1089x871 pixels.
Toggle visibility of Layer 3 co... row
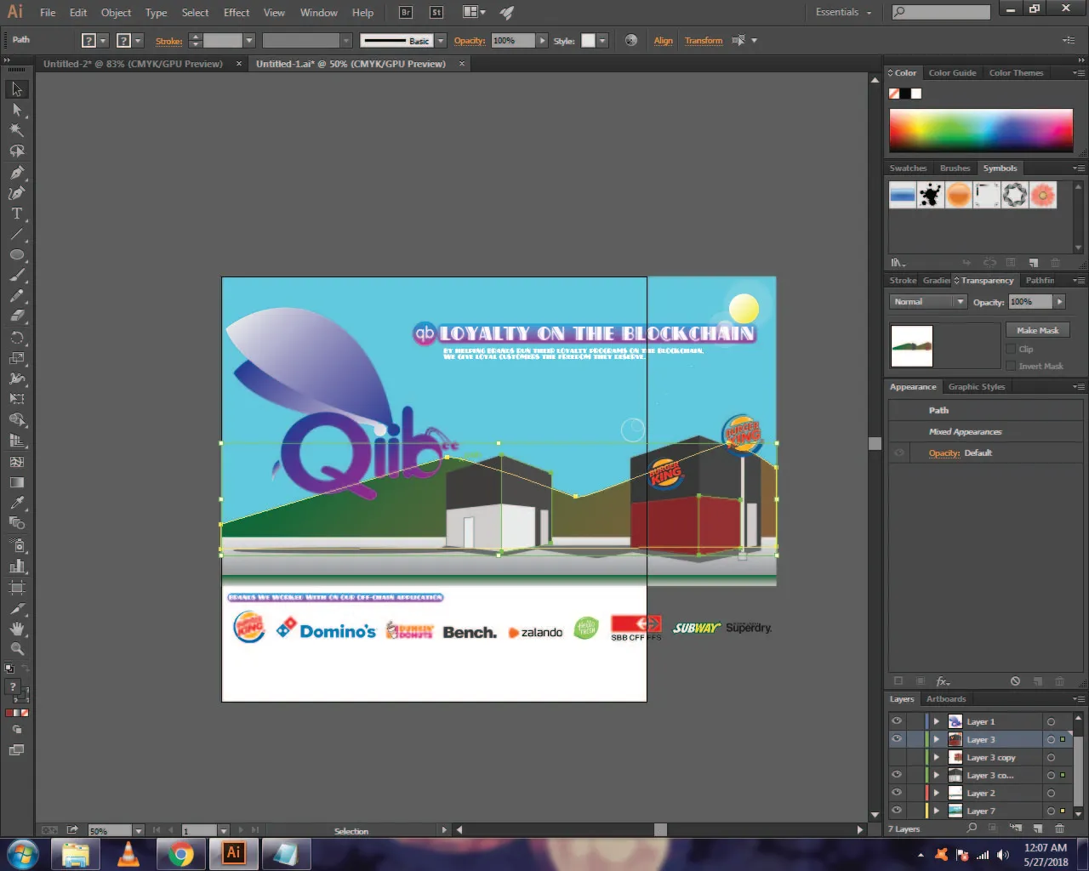click(897, 775)
